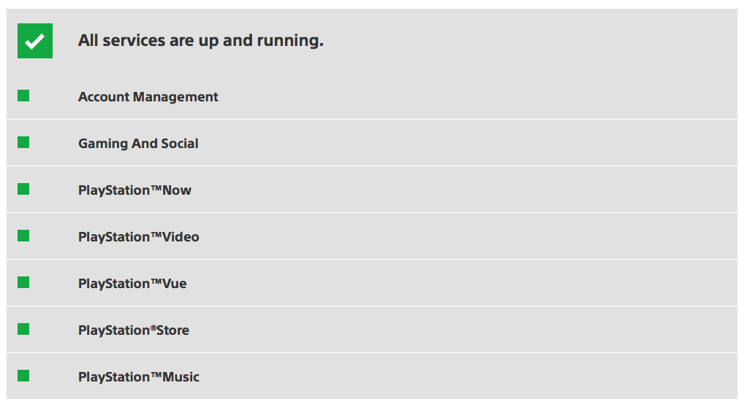Click green status square beside Gaming And Social

pos(23,142)
